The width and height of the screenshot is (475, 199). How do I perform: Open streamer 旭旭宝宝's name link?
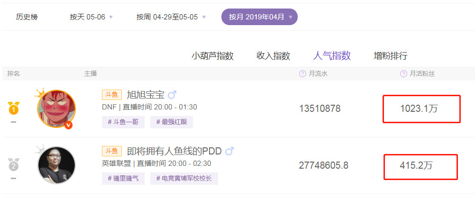(x=146, y=95)
